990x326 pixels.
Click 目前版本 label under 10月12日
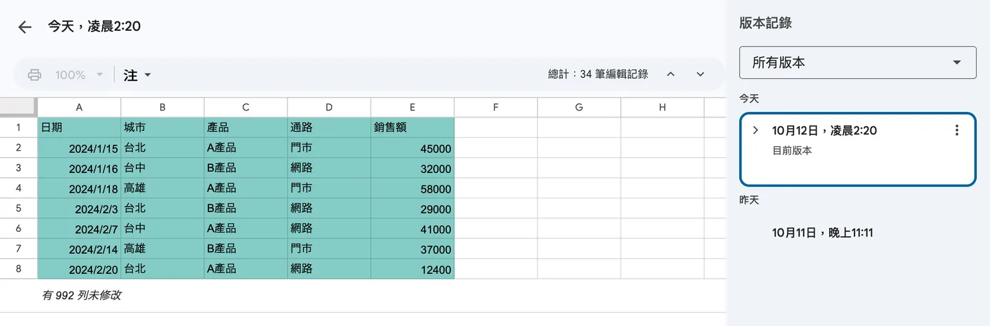[x=792, y=150]
